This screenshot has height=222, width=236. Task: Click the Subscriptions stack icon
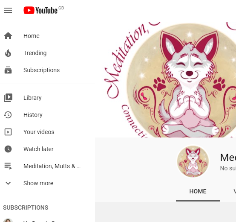tap(8, 70)
